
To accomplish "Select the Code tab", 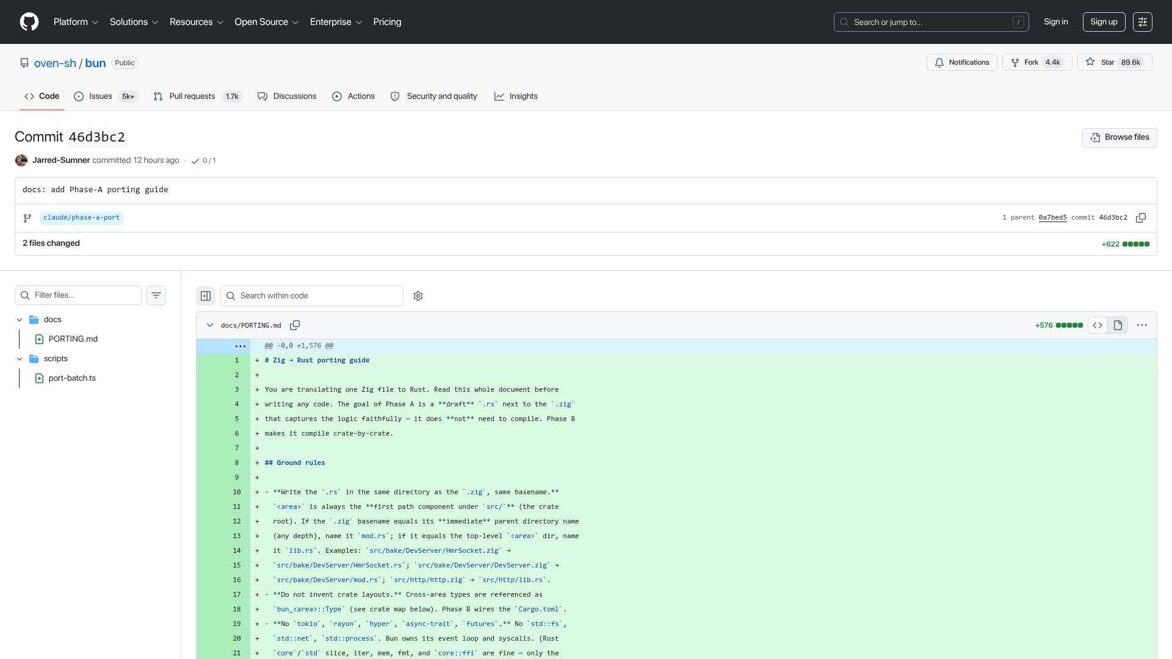I will coord(42,96).
